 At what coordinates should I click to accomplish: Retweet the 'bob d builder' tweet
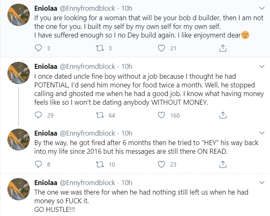[x=100, y=48]
